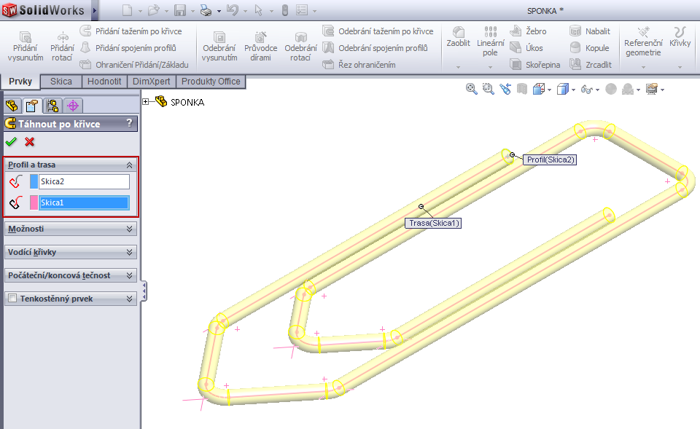Viewport: 700px width, 429px height.
Task: Enable the Tenkostěnný prvek checkbox
Action: (x=12, y=297)
